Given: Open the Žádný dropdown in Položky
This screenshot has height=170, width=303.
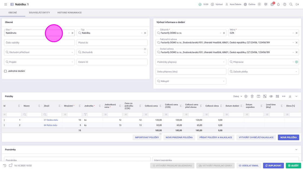Looking at the screenshot, I should [x=238, y=96].
